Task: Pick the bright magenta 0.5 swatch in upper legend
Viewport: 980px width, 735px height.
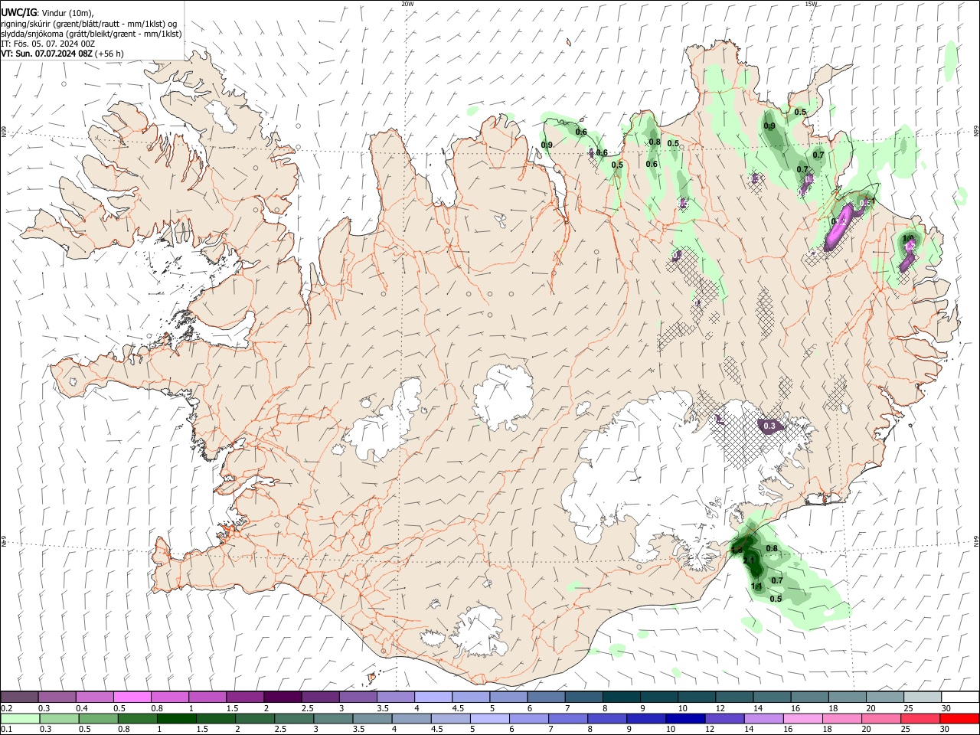Action: [x=132, y=697]
